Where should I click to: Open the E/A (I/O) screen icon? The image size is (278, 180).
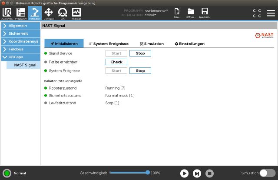pyautogui.click(x=63, y=13)
